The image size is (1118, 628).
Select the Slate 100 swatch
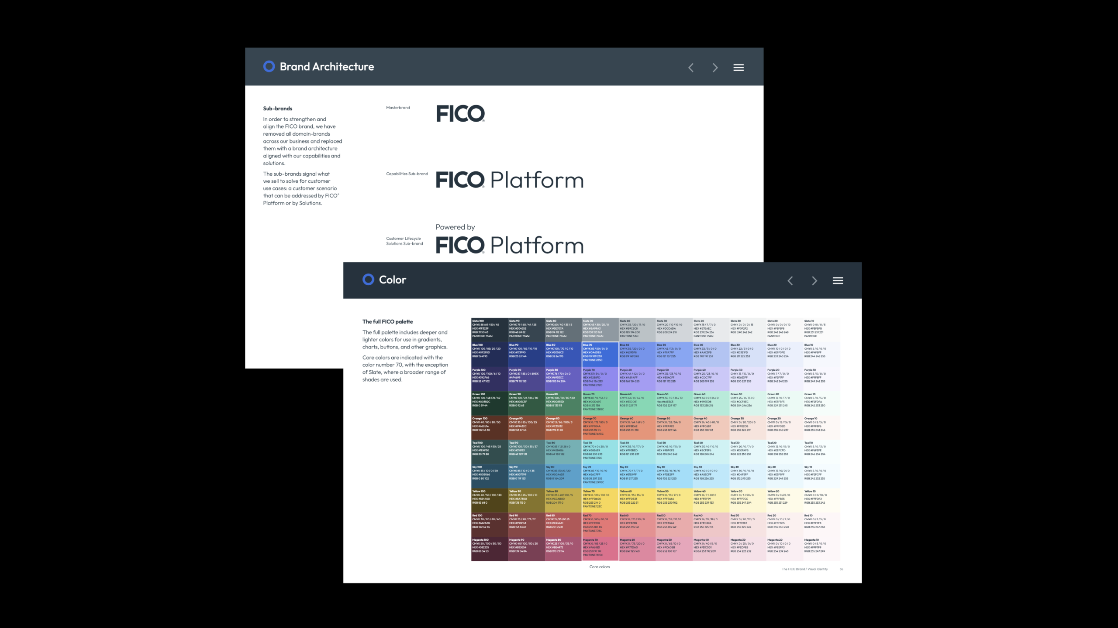pos(490,330)
